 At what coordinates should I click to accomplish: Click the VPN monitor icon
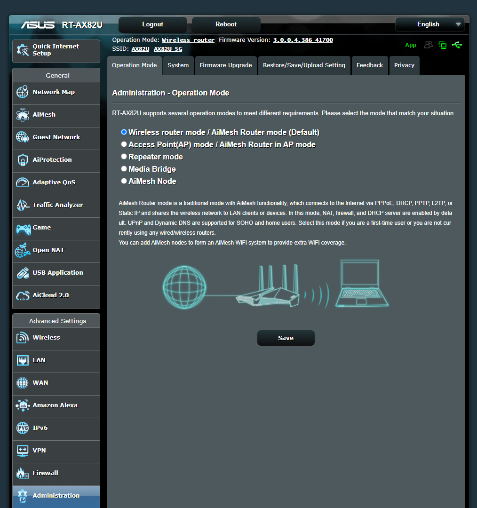[x=23, y=450]
